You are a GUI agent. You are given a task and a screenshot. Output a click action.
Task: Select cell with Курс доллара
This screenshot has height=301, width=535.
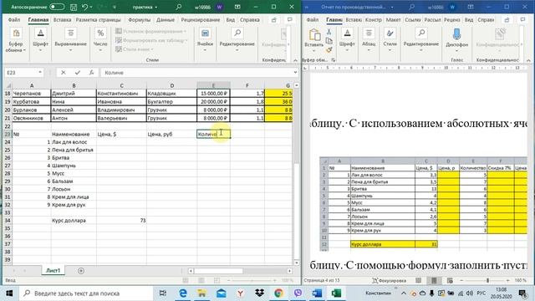(x=74, y=221)
